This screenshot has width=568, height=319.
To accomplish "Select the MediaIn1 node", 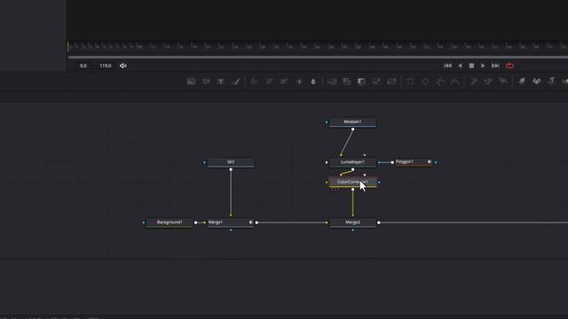I will (x=353, y=122).
